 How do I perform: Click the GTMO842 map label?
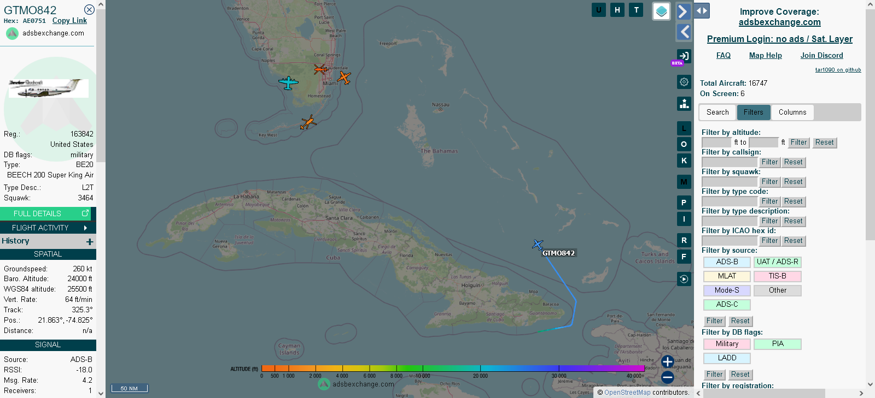558,253
